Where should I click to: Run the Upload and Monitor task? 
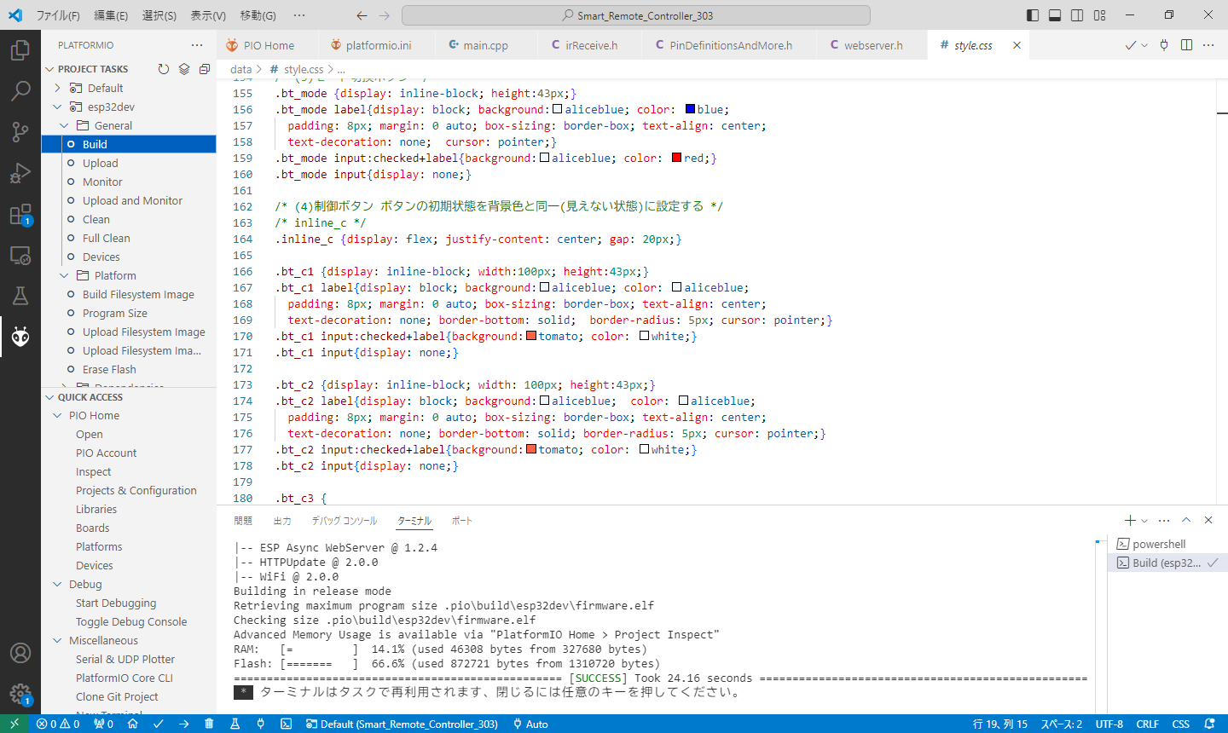point(132,200)
